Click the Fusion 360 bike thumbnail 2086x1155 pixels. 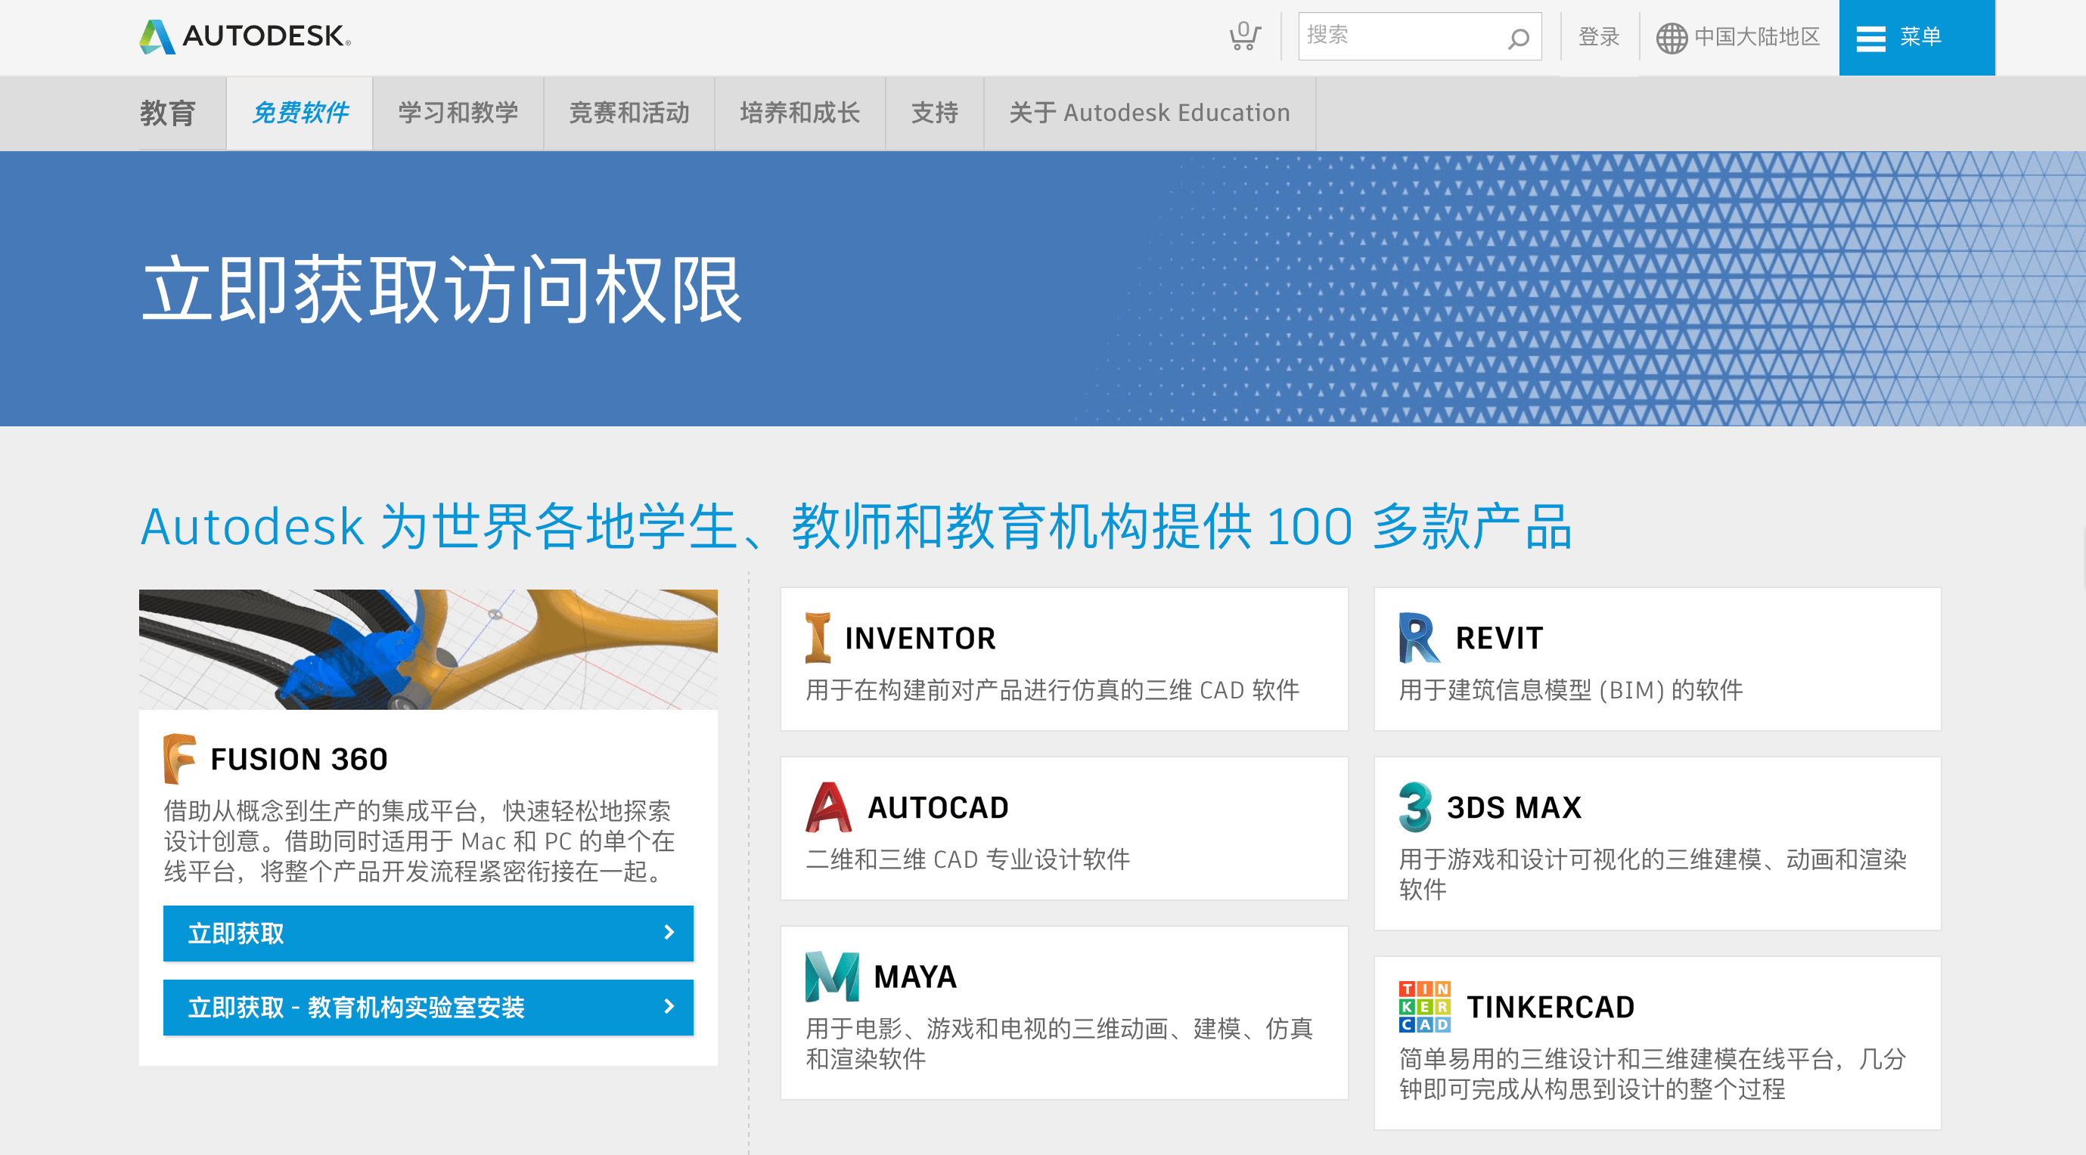(x=428, y=649)
